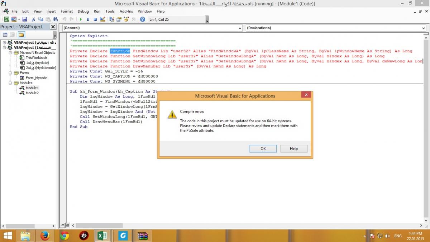This screenshot has width=430, height=242.
Task: Click View Code icon in Project panel
Action: click(x=5, y=35)
